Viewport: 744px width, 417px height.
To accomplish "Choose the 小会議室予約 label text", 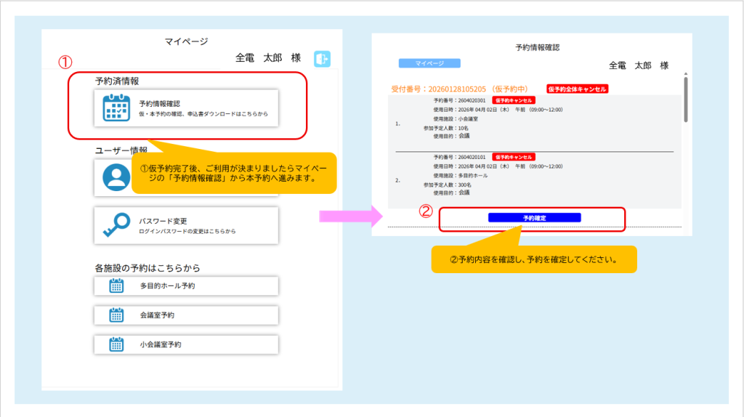I will [161, 344].
